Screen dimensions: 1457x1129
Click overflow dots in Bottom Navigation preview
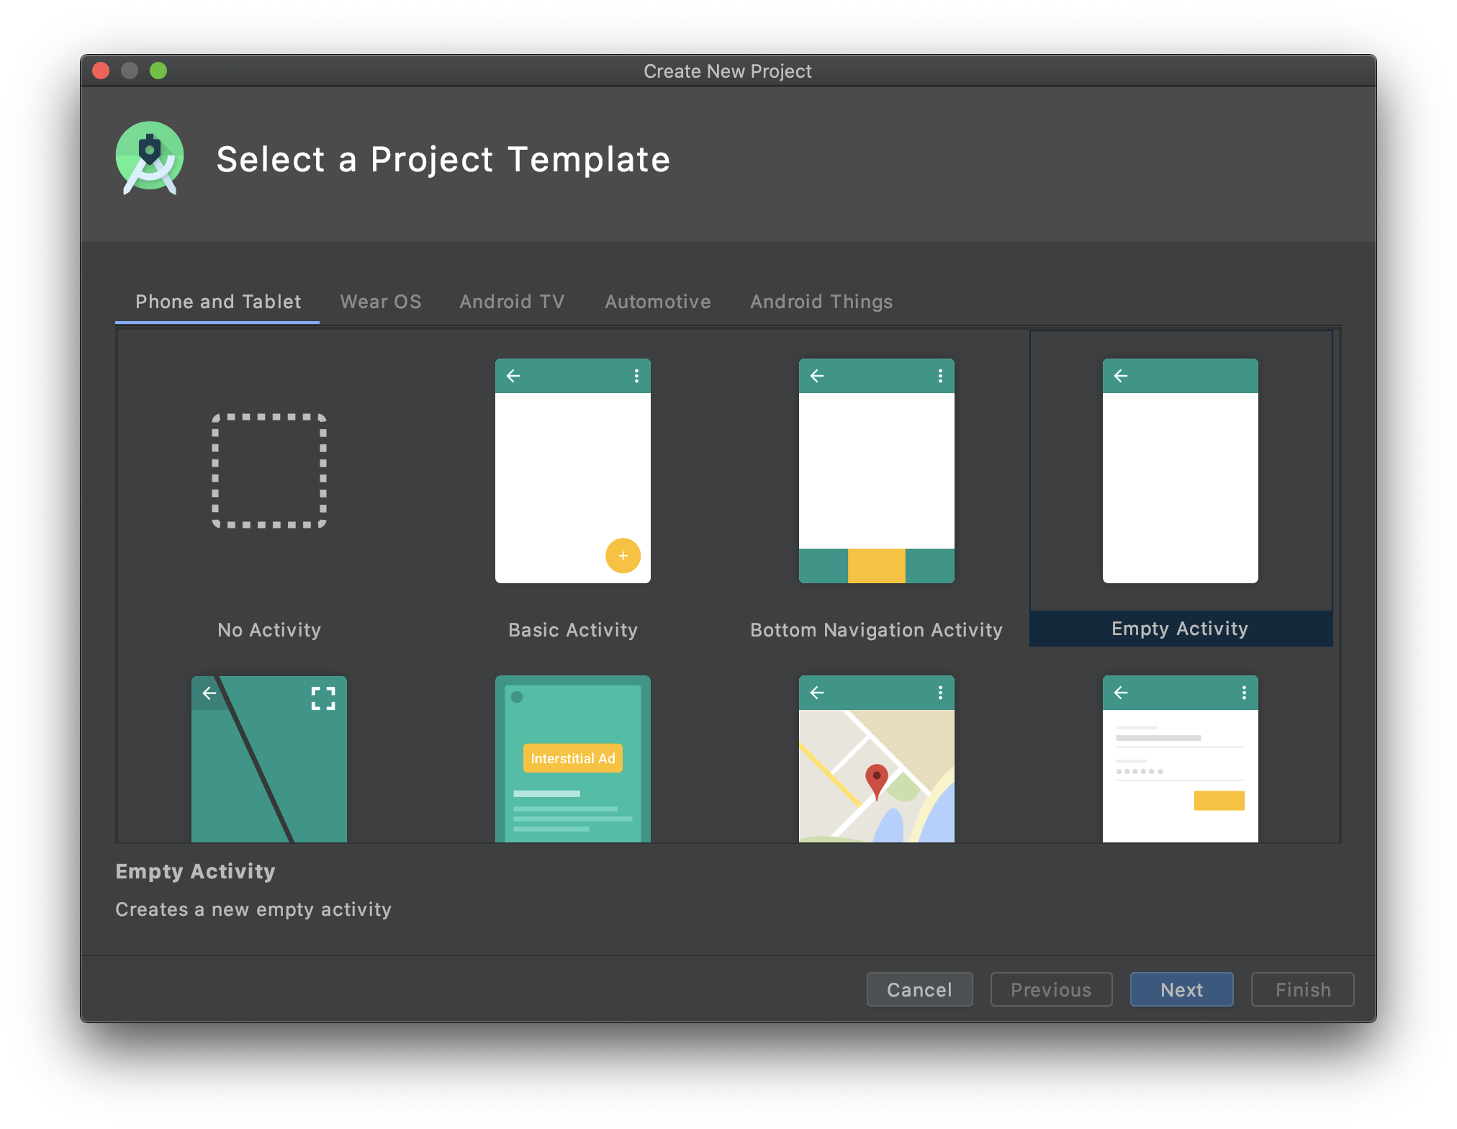[x=939, y=376]
